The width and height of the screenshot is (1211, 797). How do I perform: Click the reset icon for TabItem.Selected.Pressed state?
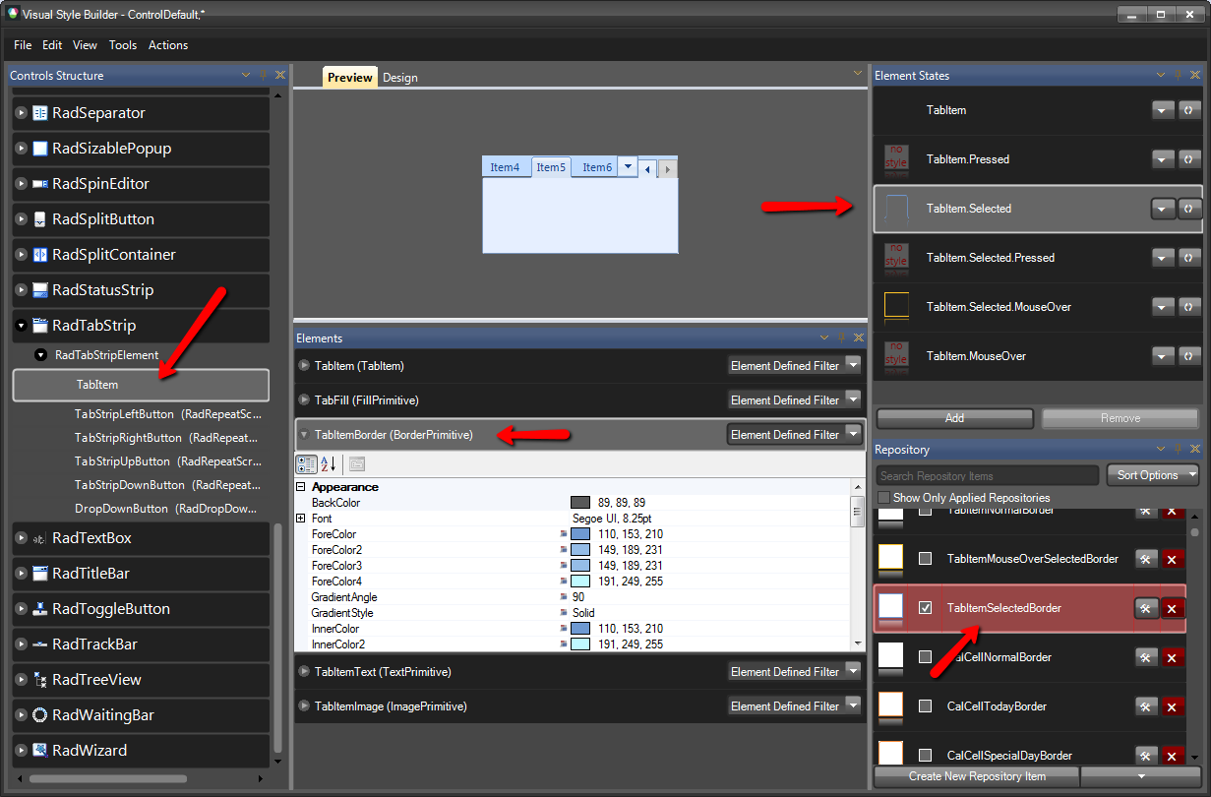tap(1188, 258)
